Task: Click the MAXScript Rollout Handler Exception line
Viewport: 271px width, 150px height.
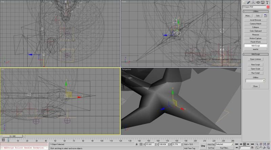Action: pyautogui.click(x=24, y=148)
